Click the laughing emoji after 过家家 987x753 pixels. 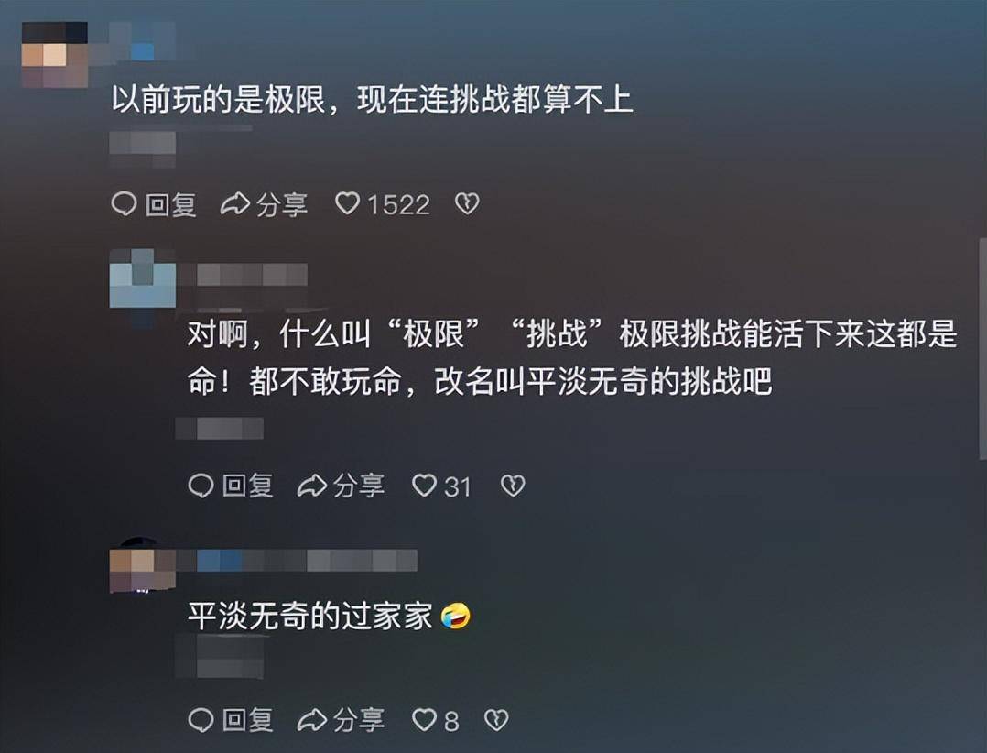pos(455,616)
